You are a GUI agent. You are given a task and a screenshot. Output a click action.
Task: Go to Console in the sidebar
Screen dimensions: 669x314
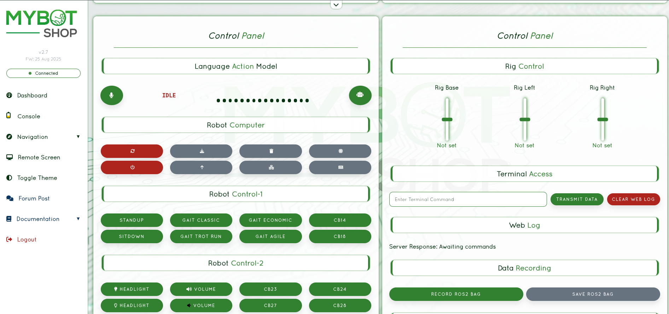click(29, 116)
